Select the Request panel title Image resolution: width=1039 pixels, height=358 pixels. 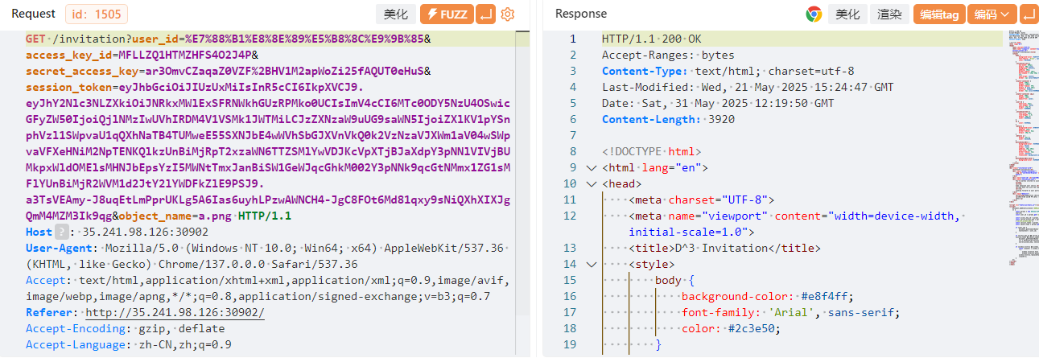(x=33, y=14)
